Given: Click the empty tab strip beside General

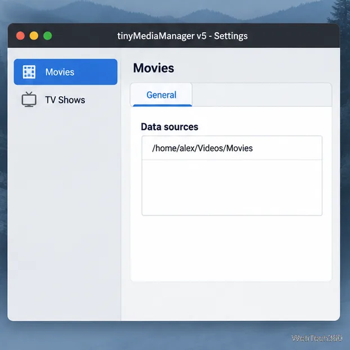Looking at the screenshot, I should point(262,95).
